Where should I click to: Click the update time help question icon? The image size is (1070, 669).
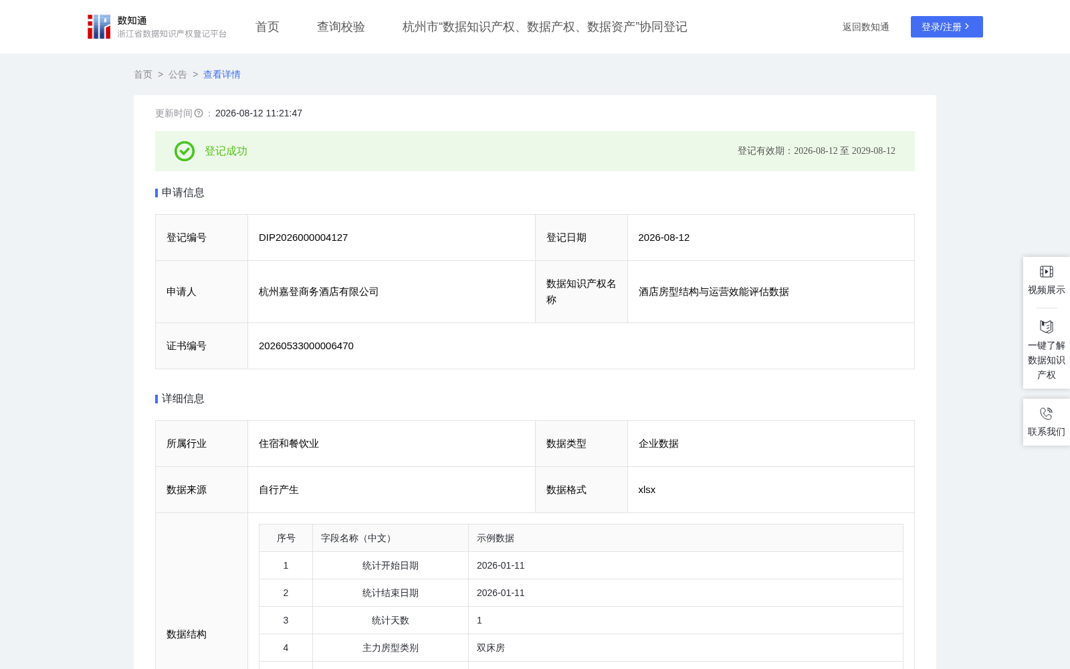(199, 113)
